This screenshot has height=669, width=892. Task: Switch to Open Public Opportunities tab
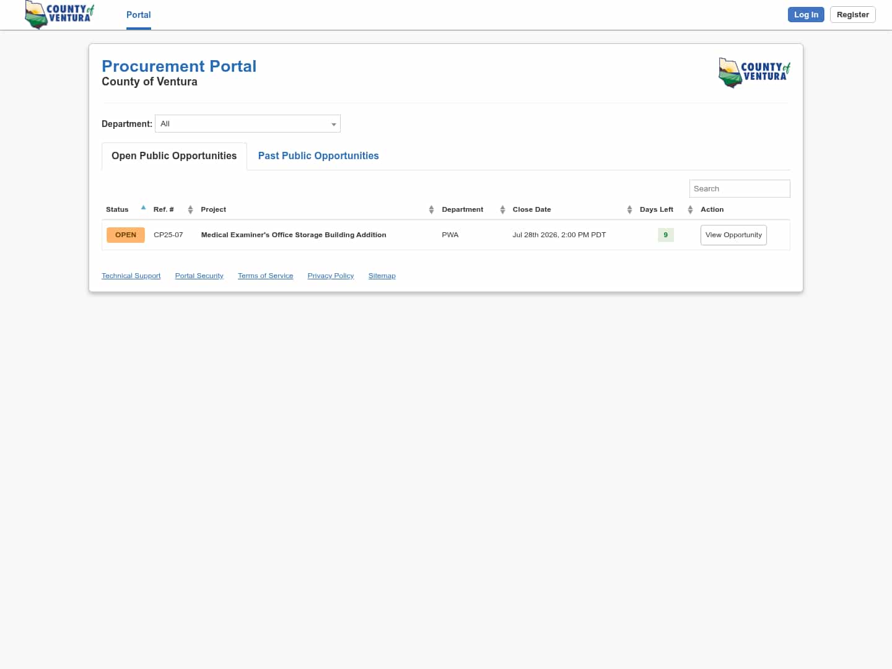(174, 156)
